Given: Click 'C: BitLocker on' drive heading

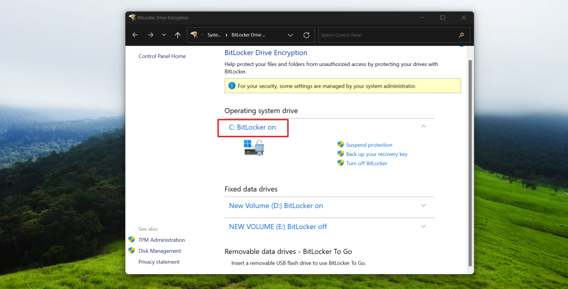Looking at the screenshot, I should pos(252,127).
